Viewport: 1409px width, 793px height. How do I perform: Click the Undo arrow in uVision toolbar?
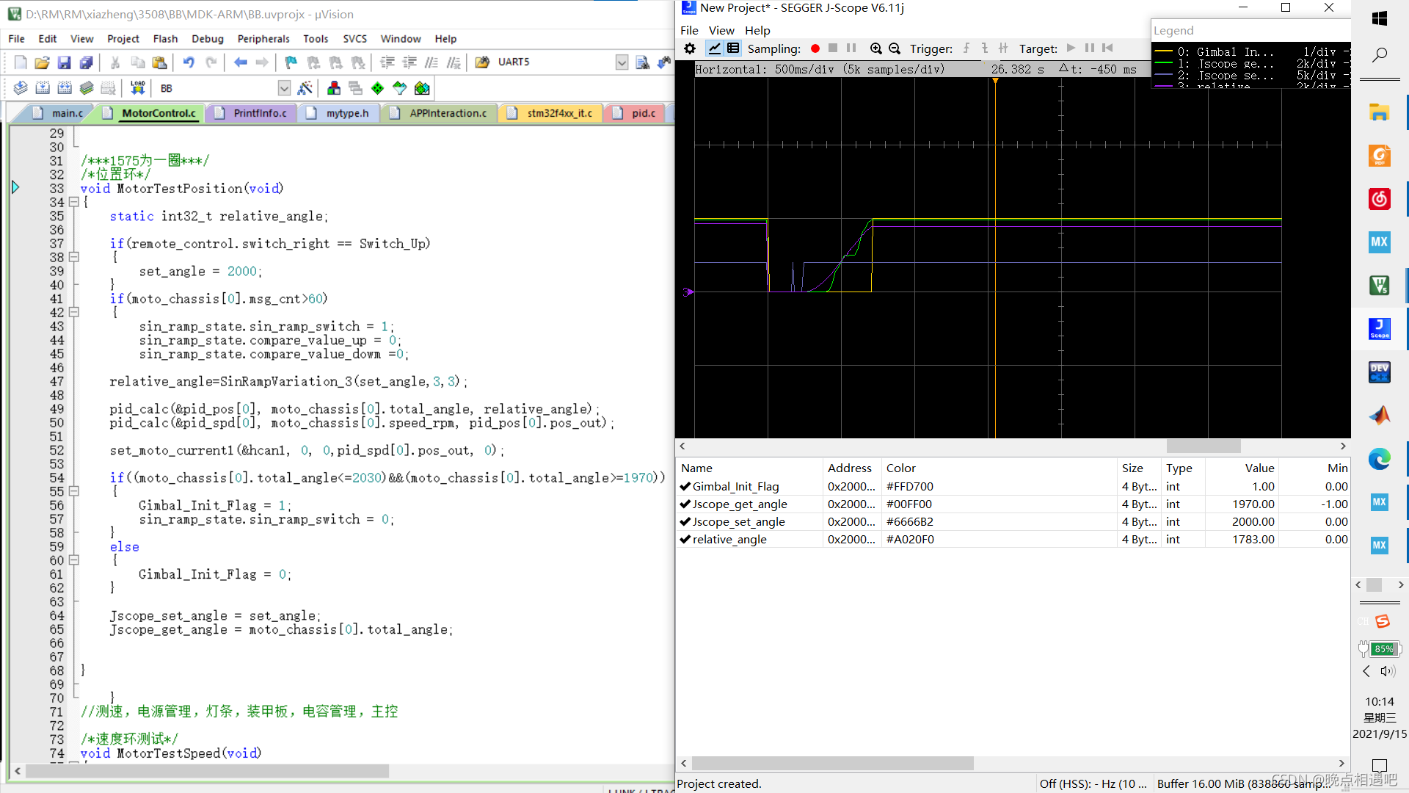pyautogui.click(x=189, y=62)
